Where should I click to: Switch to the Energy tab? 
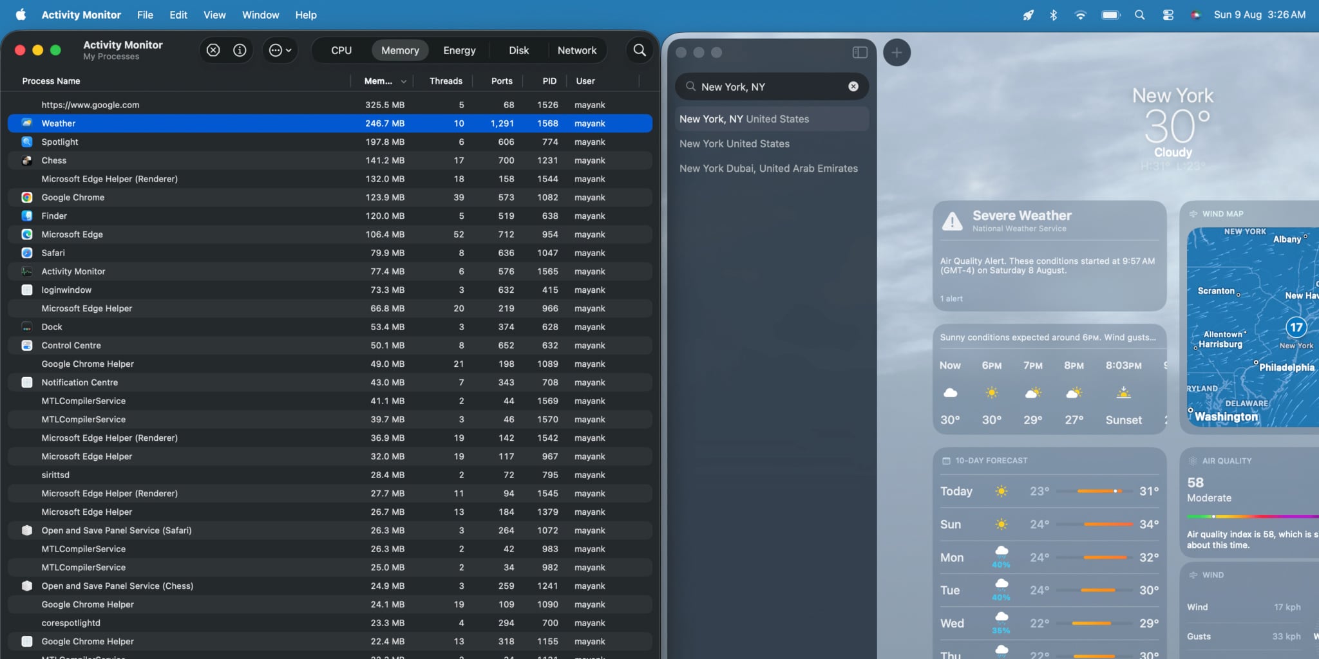click(x=459, y=50)
